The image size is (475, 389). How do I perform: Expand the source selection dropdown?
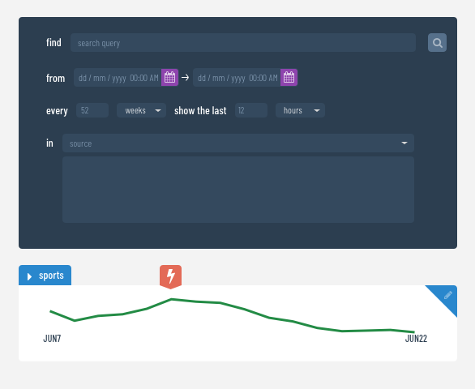click(x=238, y=143)
